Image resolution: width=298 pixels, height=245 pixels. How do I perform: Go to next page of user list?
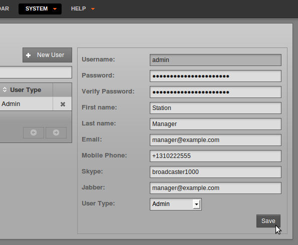pyautogui.click(x=56, y=132)
